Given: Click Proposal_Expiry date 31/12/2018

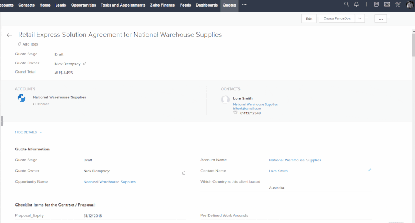Looking at the screenshot, I should [92, 216].
